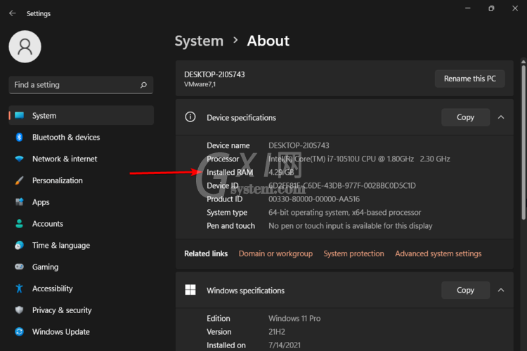Click the Installed RAM label
Viewport: 527px width, 351px height.
point(230,172)
